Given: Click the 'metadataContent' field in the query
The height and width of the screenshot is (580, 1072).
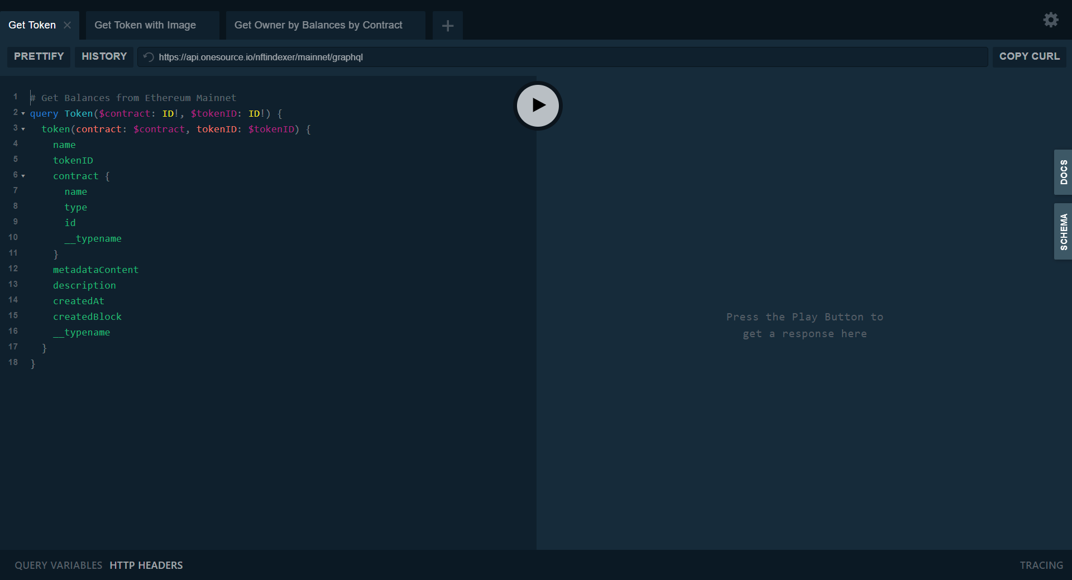Looking at the screenshot, I should tap(95, 270).
